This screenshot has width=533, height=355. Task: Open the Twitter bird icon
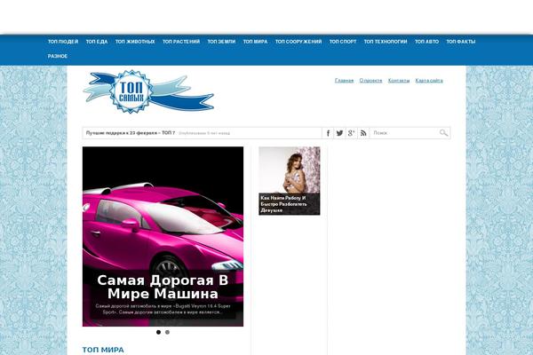(x=339, y=133)
